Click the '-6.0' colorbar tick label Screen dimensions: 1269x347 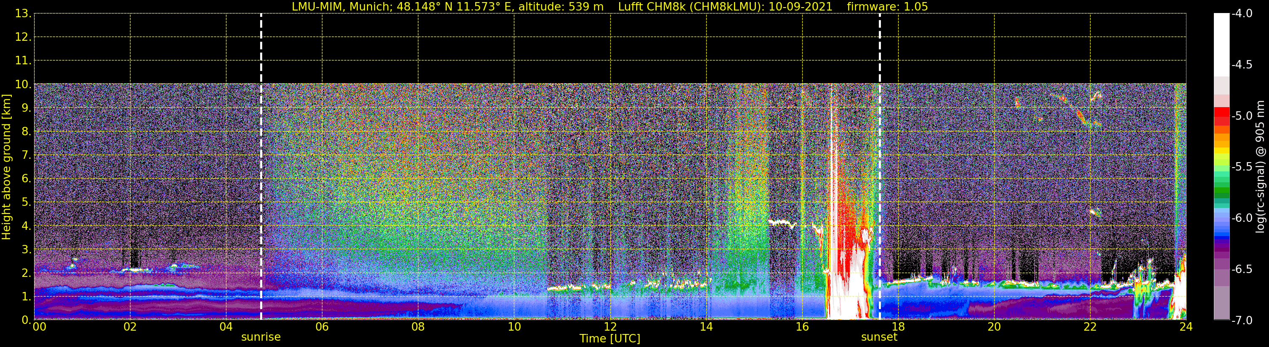pos(1242,218)
